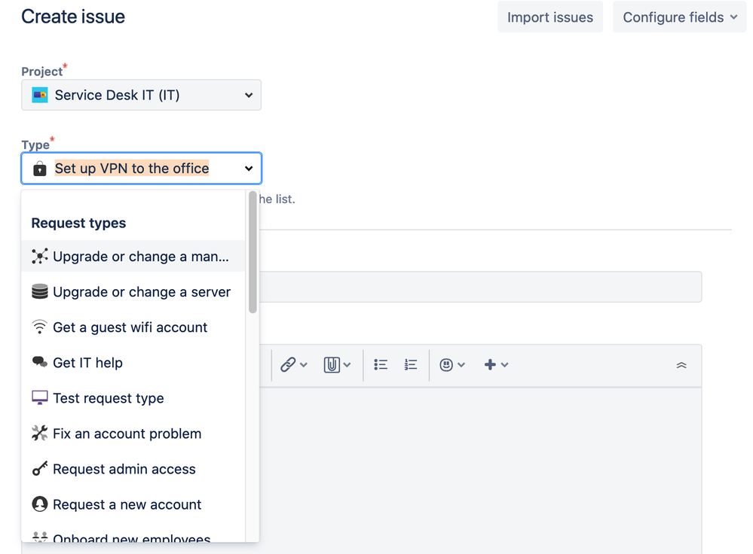Collapse the editor toolbar with double chevron

pyautogui.click(x=681, y=366)
